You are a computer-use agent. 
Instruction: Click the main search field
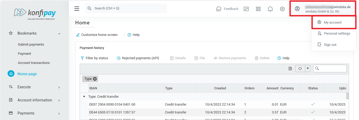click(126, 8)
